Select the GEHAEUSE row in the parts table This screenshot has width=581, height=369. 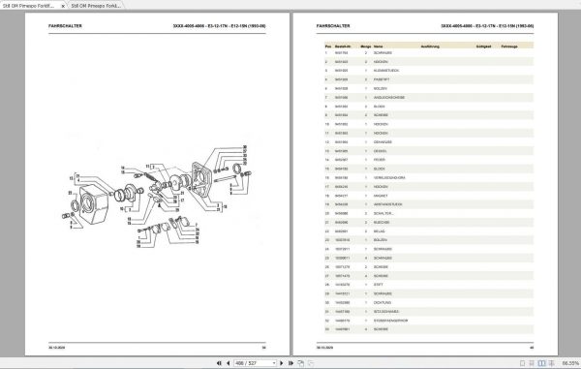click(429, 142)
